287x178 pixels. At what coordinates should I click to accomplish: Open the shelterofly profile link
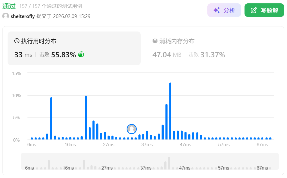23,16
